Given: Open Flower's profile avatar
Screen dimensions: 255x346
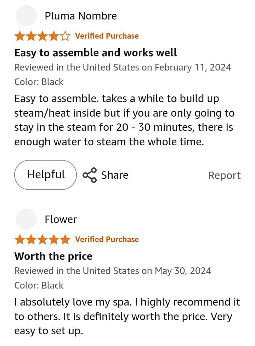Looking at the screenshot, I should point(26,219).
